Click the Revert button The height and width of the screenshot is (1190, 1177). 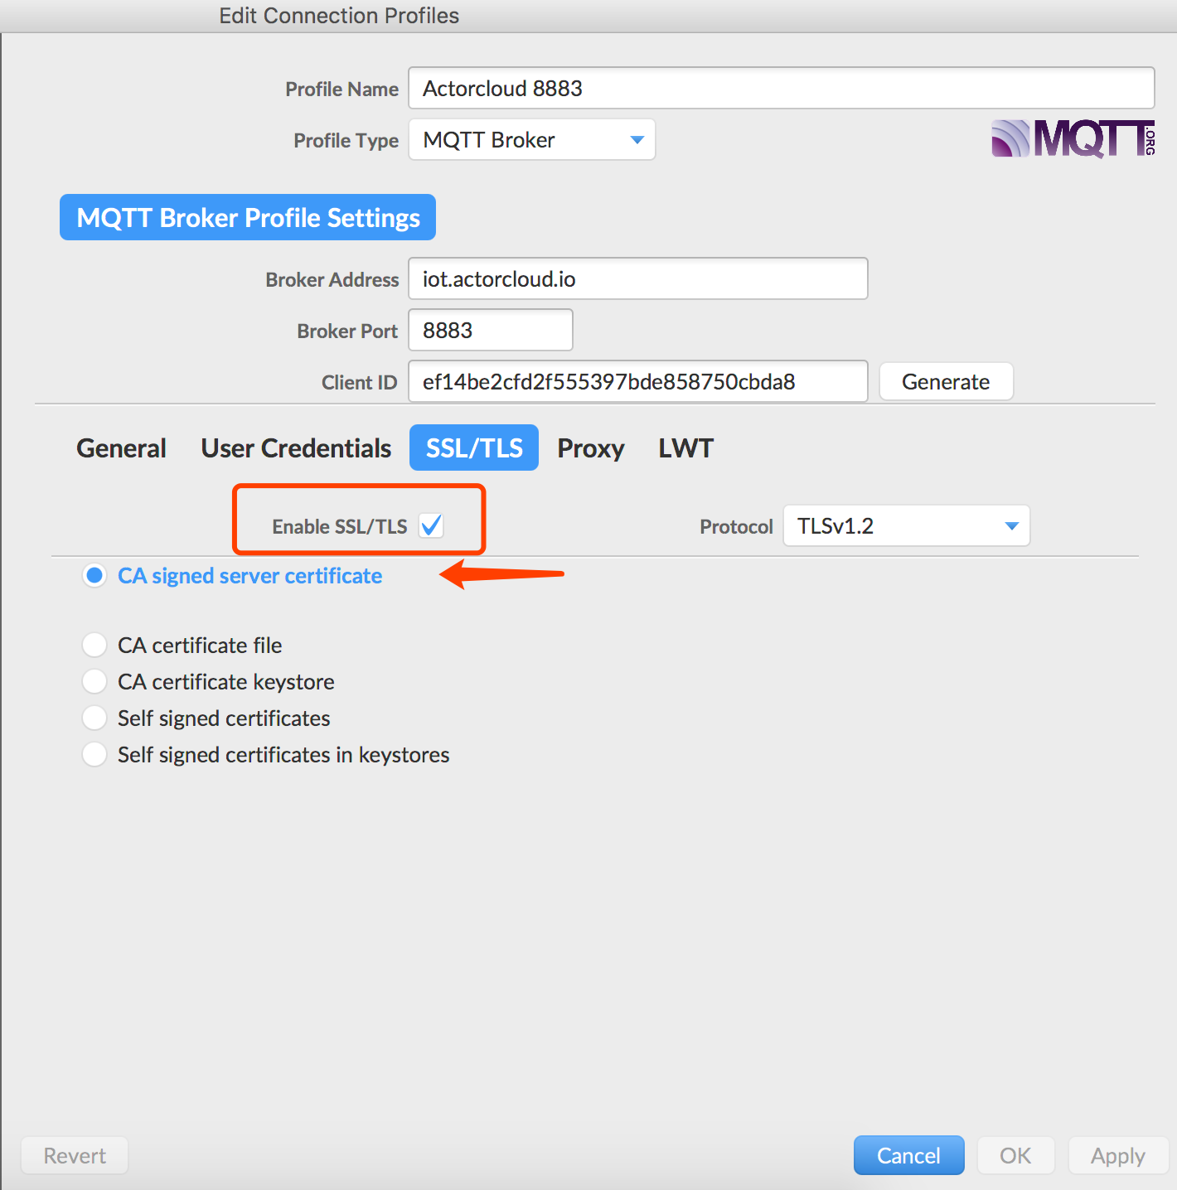(x=75, y=1155)
